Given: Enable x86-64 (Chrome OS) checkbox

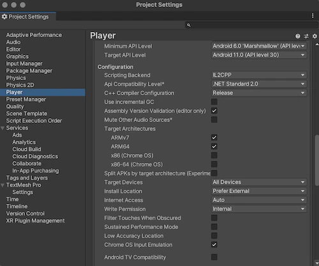Looking at the screenshot, I should point(214,164).
